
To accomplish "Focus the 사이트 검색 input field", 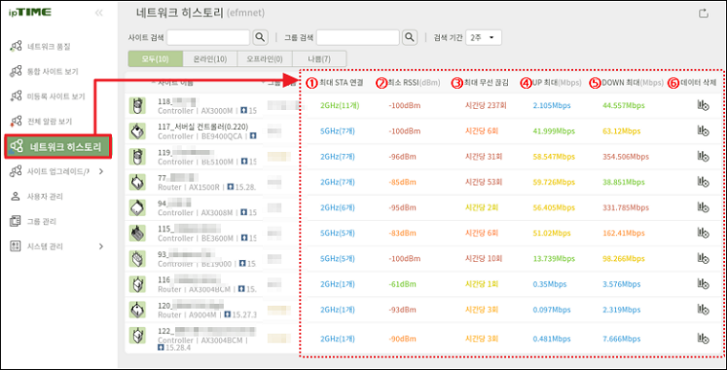I will coord(209,37).
